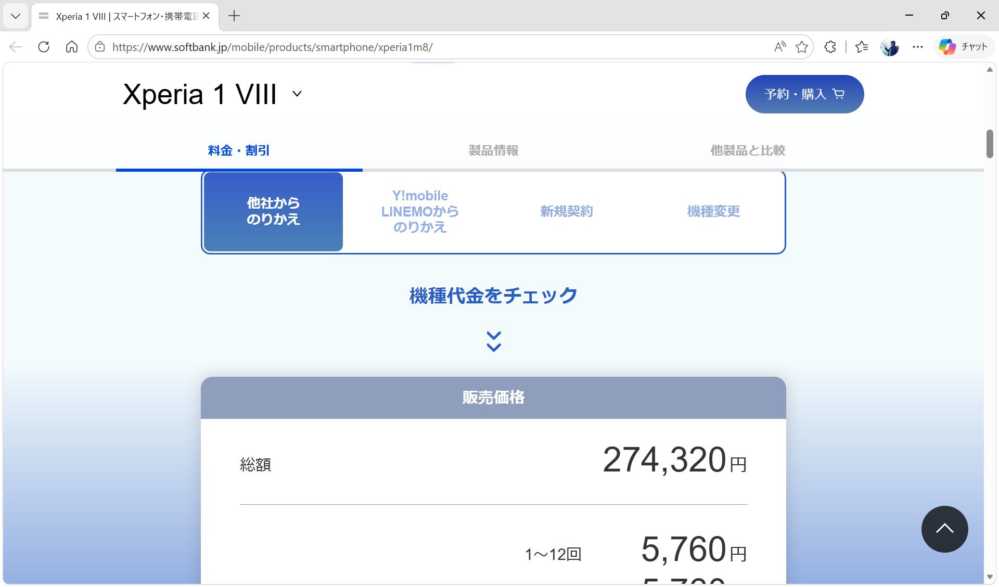Reload the page with refresh icon
999x587 pixels.
tap(44, 47)
